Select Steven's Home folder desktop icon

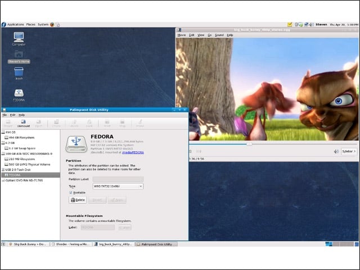click(19, 57)
